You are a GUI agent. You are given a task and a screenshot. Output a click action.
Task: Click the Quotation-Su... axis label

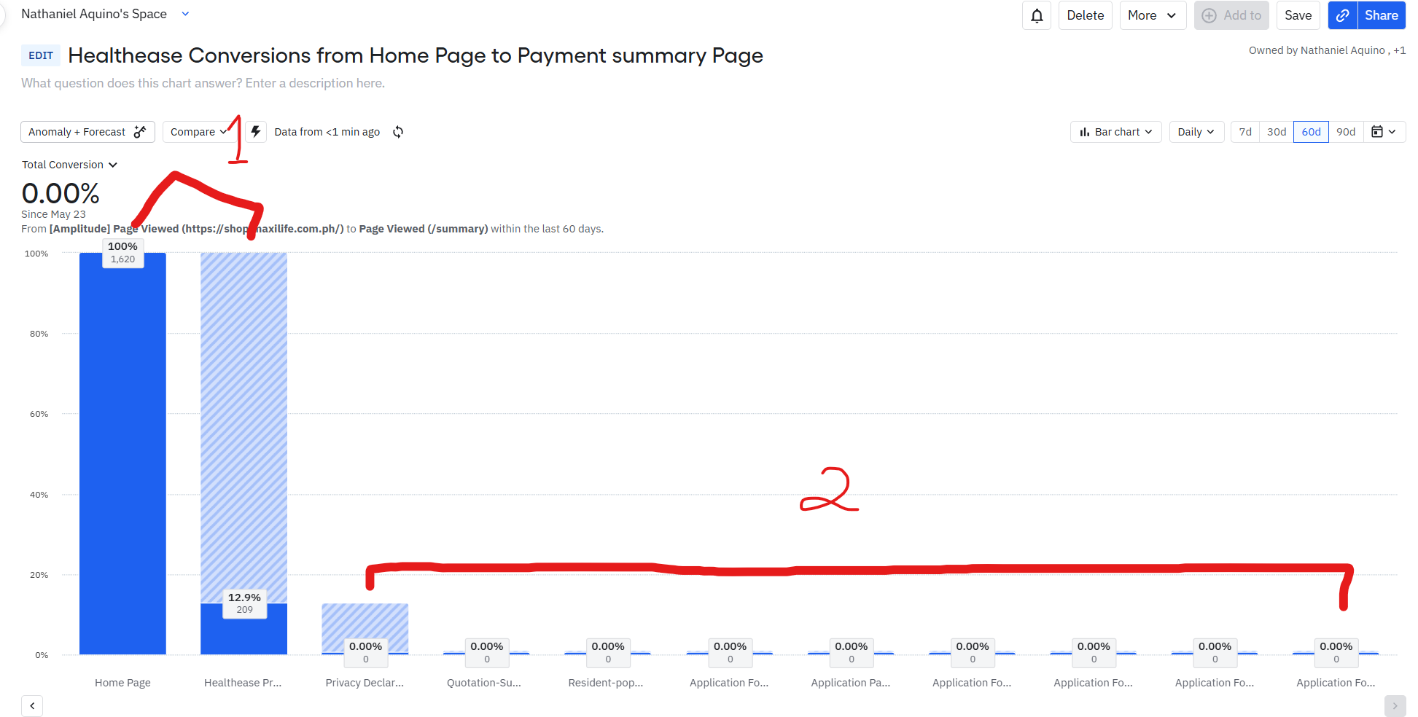pyautogui.click(x=484, y=683)
